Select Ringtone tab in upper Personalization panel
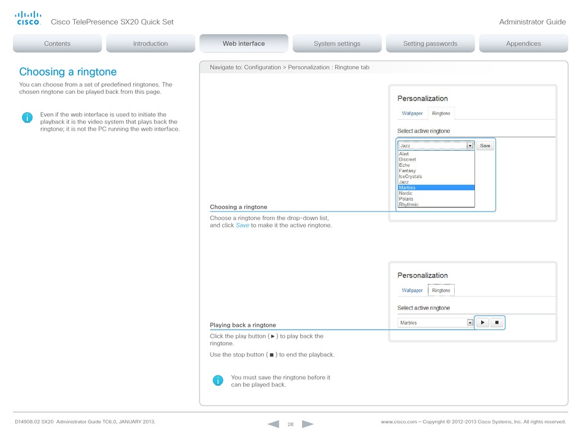Viewport: 583px width, 436px height. [x=441, y=113]
